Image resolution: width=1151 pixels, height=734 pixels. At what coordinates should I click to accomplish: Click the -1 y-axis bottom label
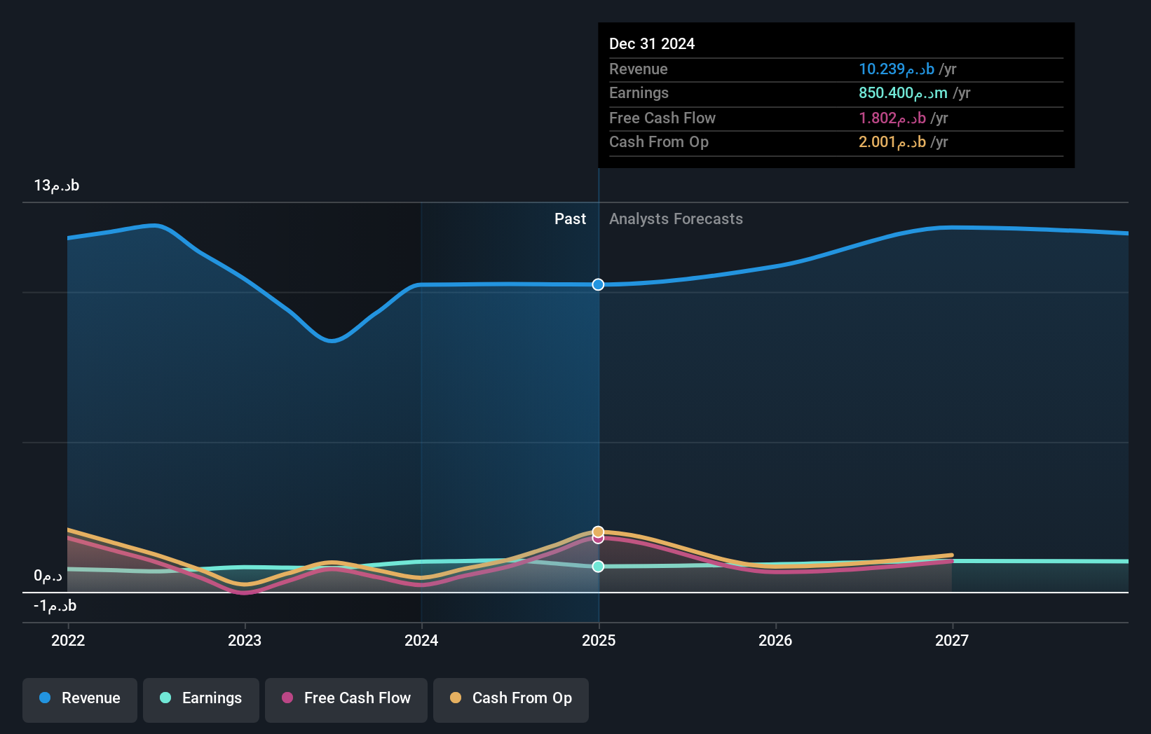coord(55,605)
